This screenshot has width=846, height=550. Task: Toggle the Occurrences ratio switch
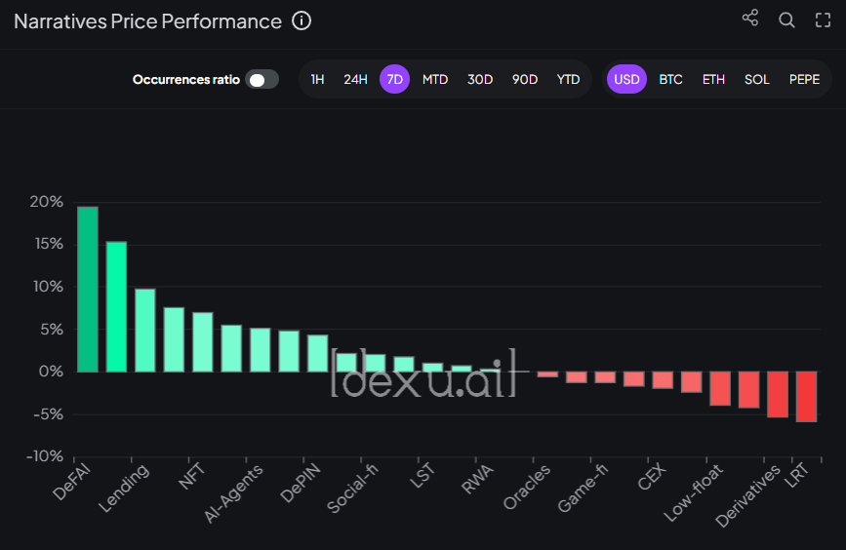click(x=262, y=79)
